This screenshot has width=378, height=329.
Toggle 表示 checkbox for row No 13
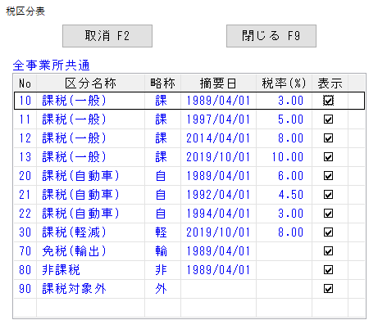coord(328,157)
